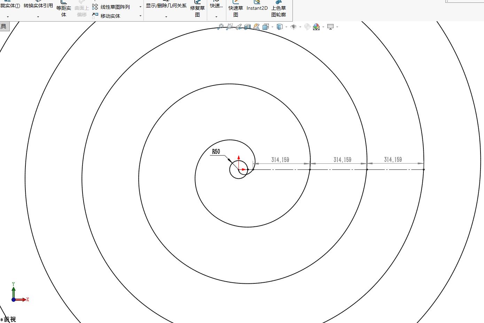The width and height of the screenshot is (484, 323).
Task: Click the Apply Scene icon
Action: pos(317,27)
